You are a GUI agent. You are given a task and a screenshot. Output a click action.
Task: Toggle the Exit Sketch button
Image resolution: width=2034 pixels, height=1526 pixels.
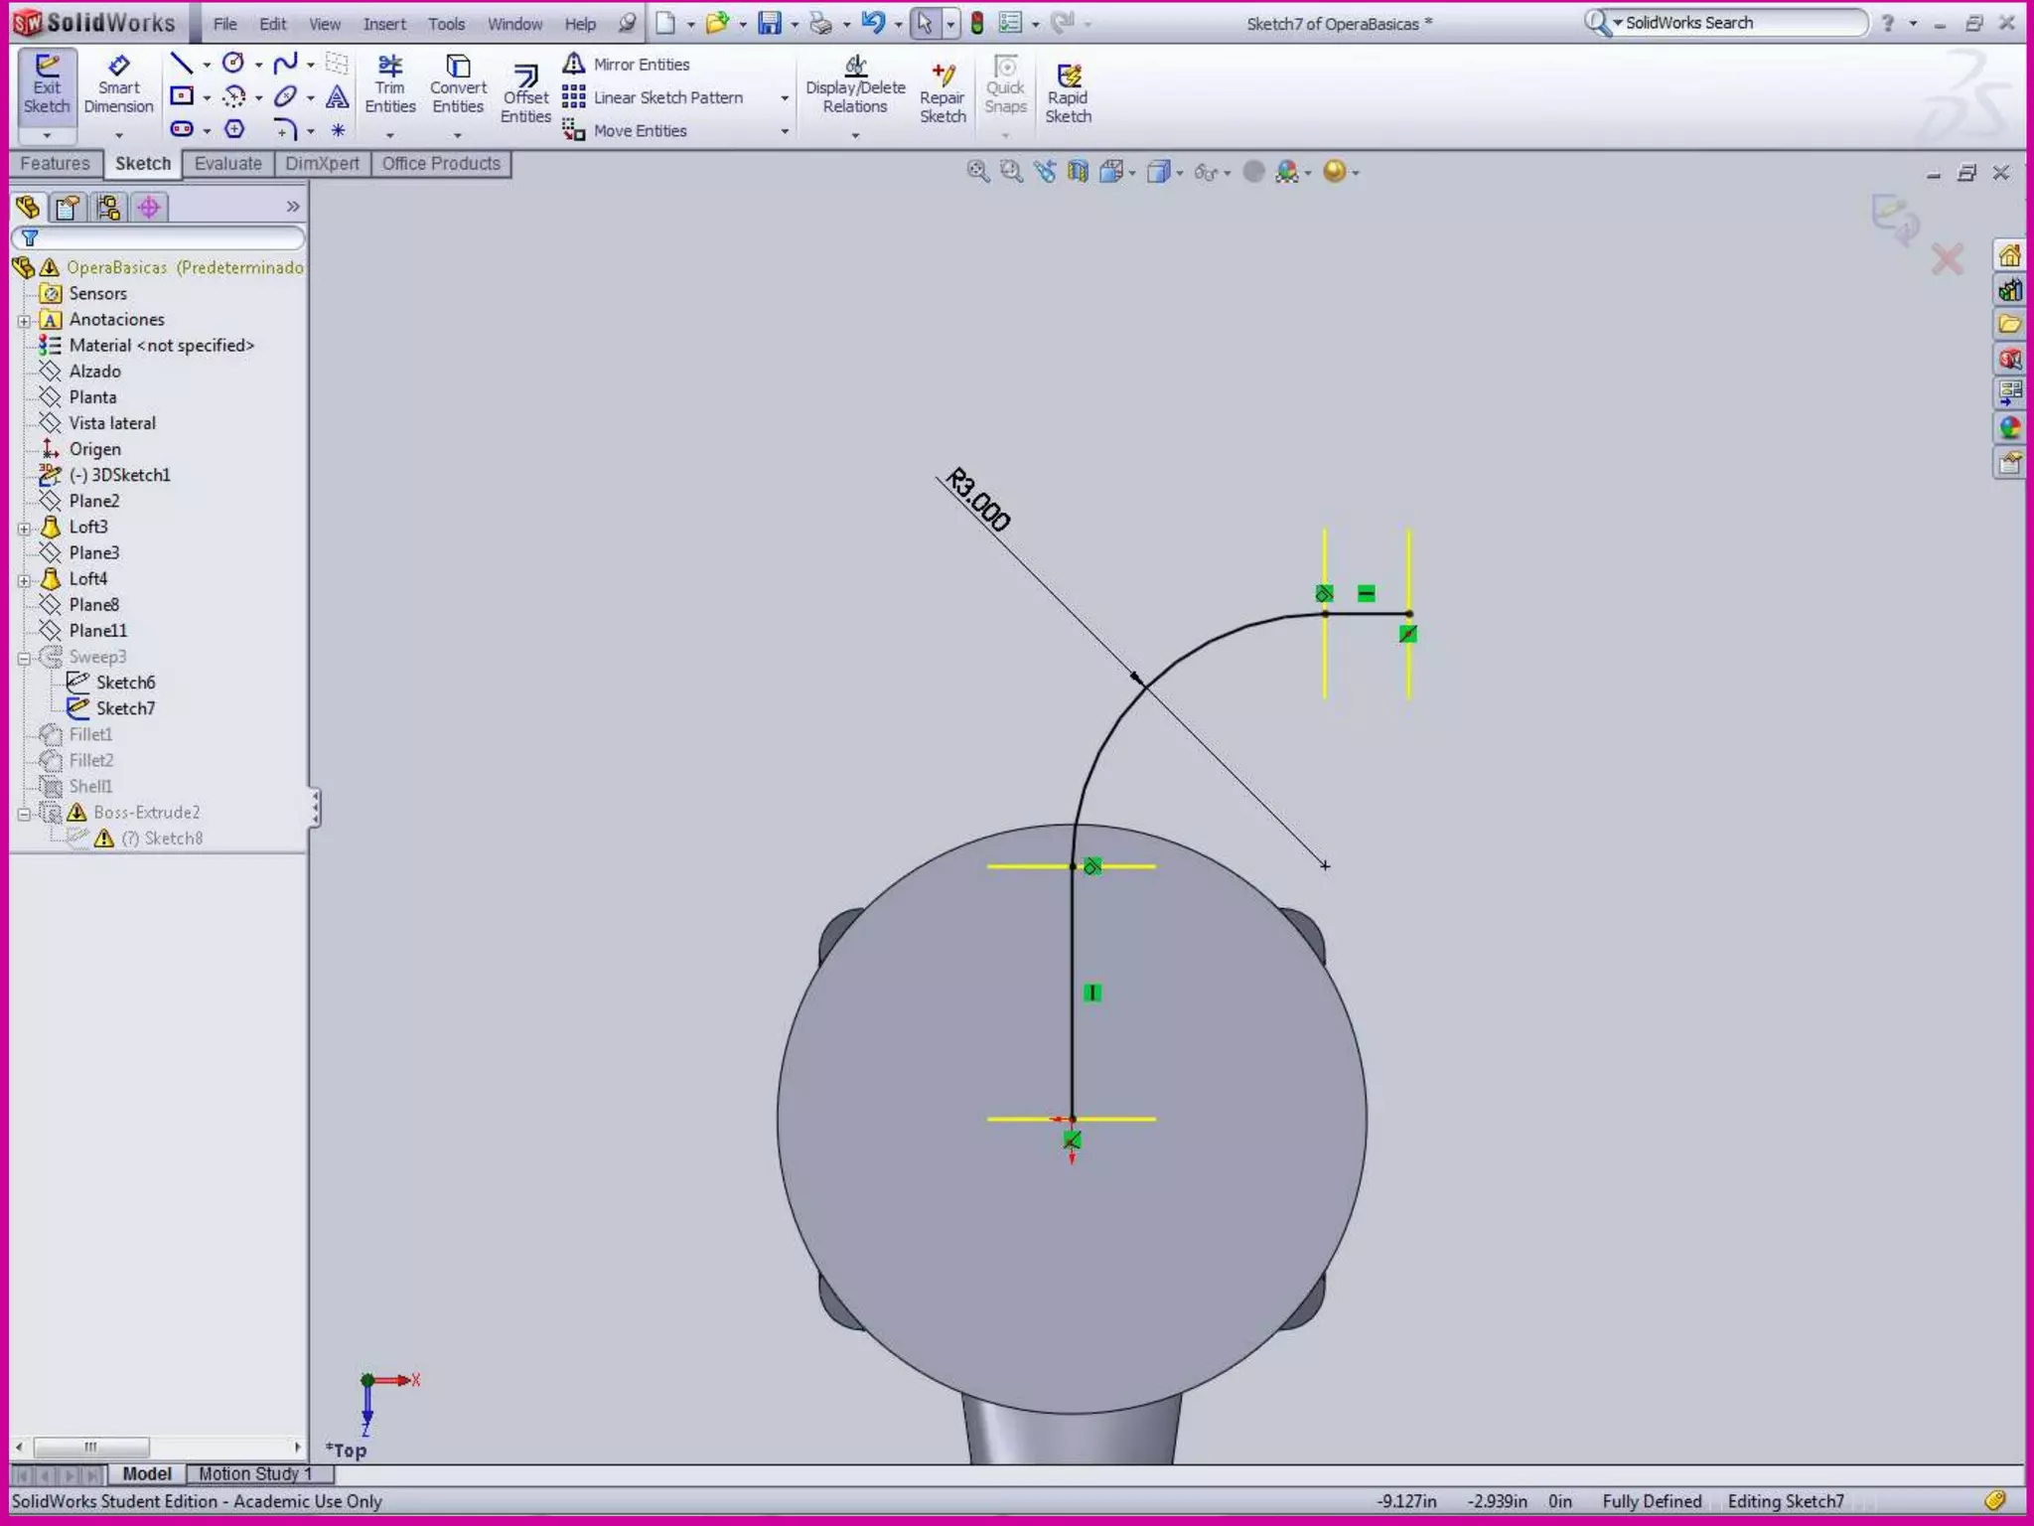point(47,85)
